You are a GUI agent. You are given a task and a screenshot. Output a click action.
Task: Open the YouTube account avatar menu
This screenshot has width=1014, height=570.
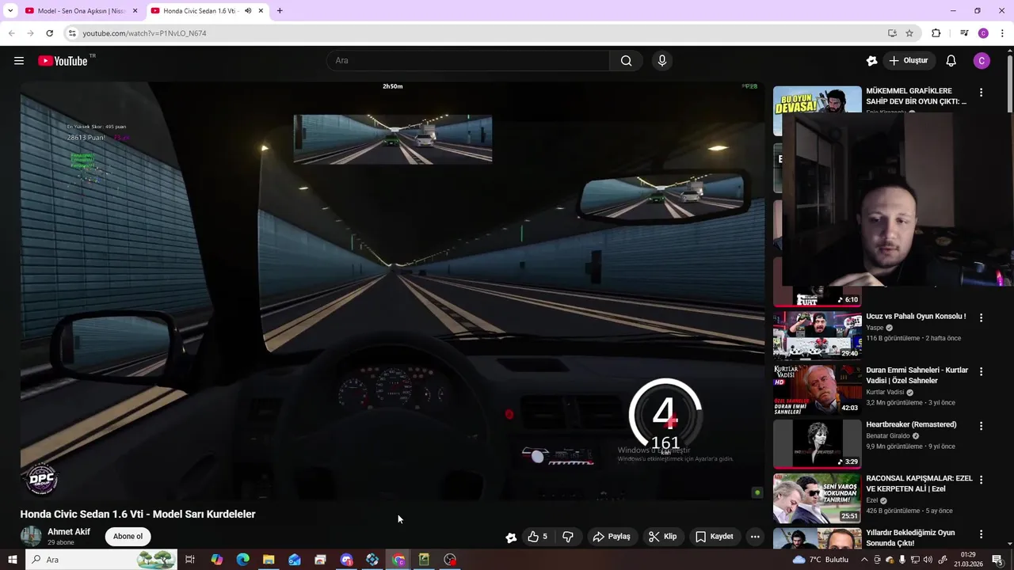tap(982, 61)
